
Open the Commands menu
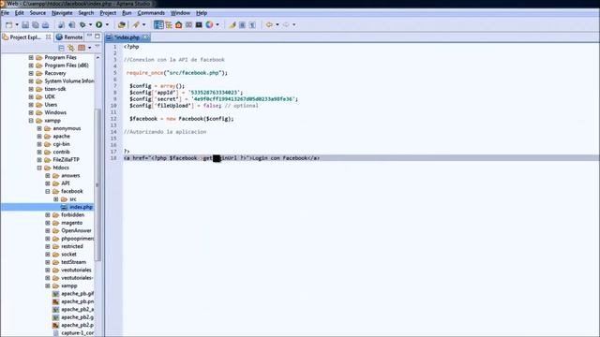click(151, 13)
